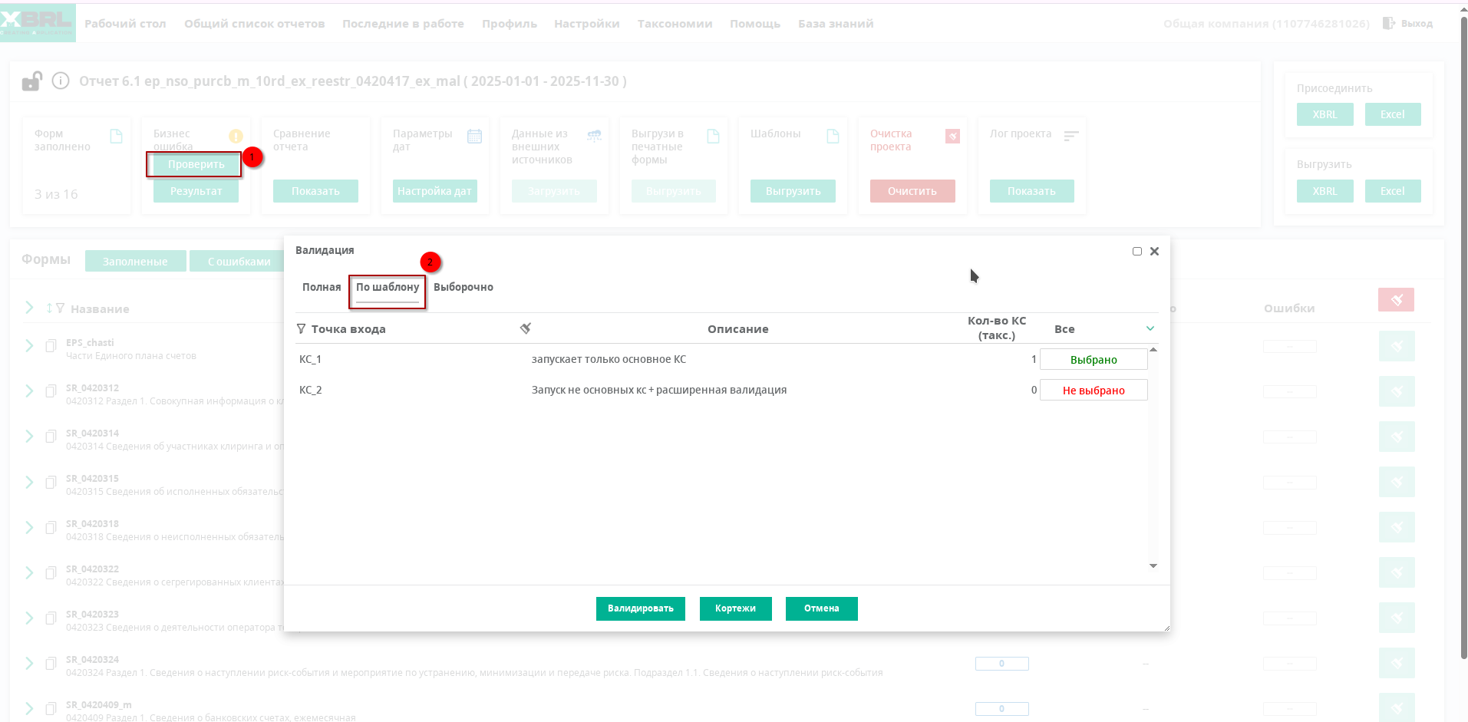Click the Выход logout icon
This screenshot has width=1468, height=722.
pyautogui.click(x=1388, y=23)
